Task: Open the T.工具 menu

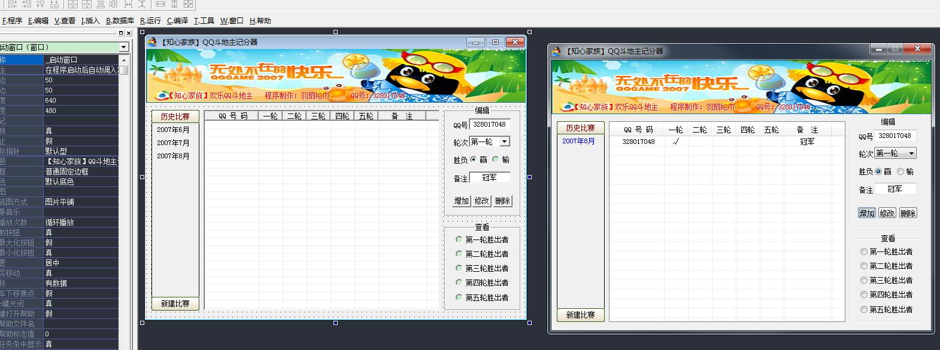Action: 204,21
